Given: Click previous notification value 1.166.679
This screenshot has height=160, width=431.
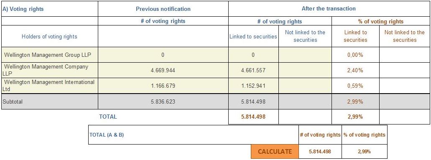Looking at the screenshot, I should point(163,86).
